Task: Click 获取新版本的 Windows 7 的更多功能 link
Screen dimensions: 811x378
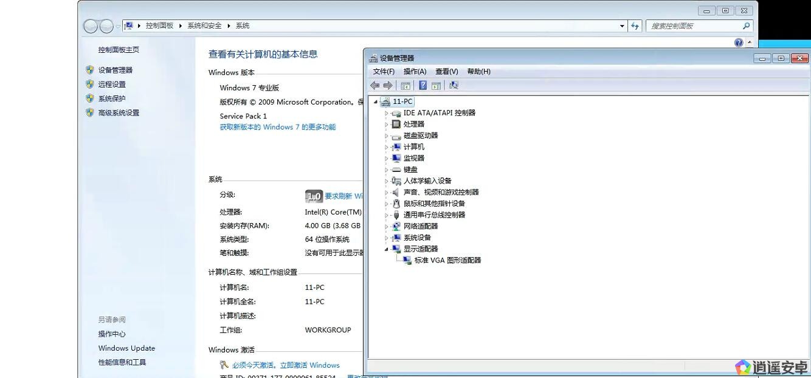Action: tap(277, 127)
